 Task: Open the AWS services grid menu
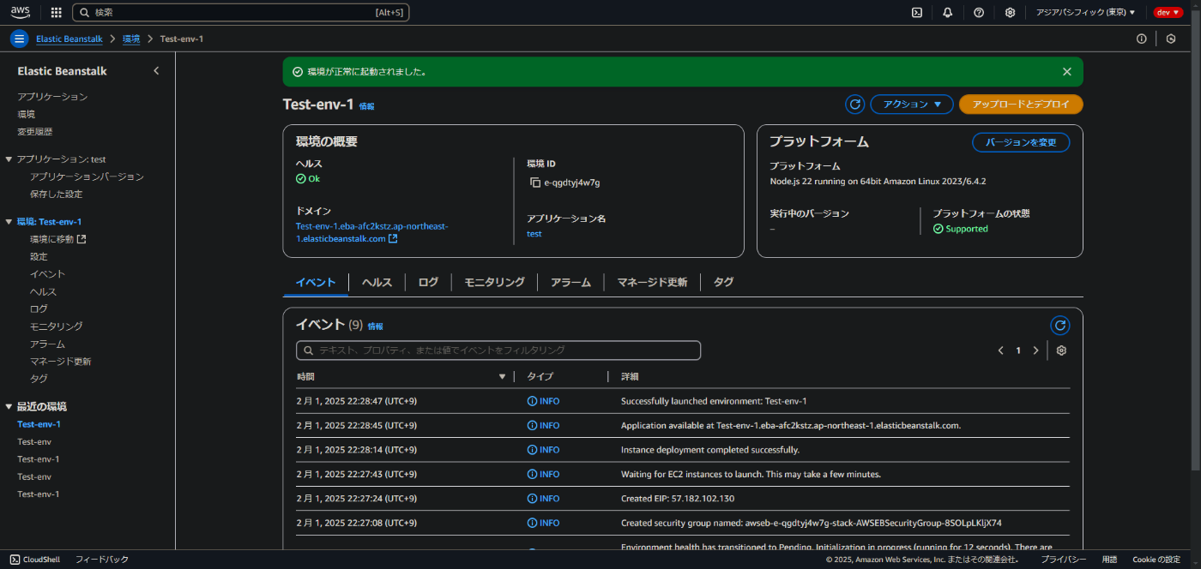[x=57, y=13]
